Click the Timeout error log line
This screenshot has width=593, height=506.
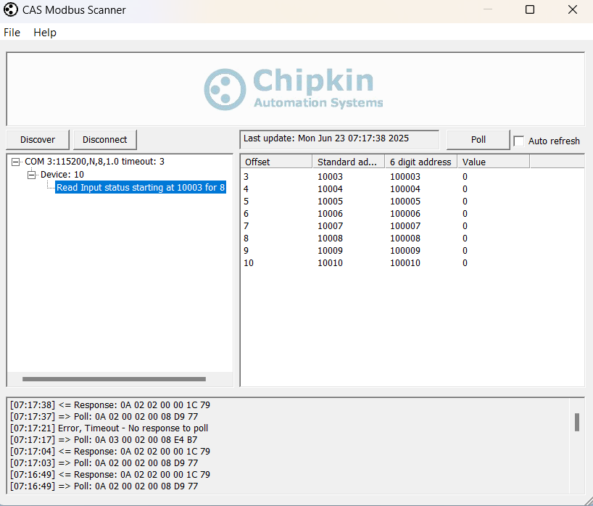click(109, 428)
